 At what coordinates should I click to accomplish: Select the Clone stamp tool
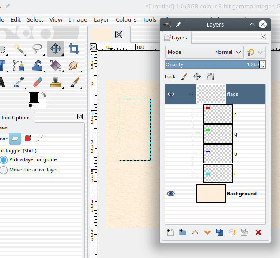56,82
